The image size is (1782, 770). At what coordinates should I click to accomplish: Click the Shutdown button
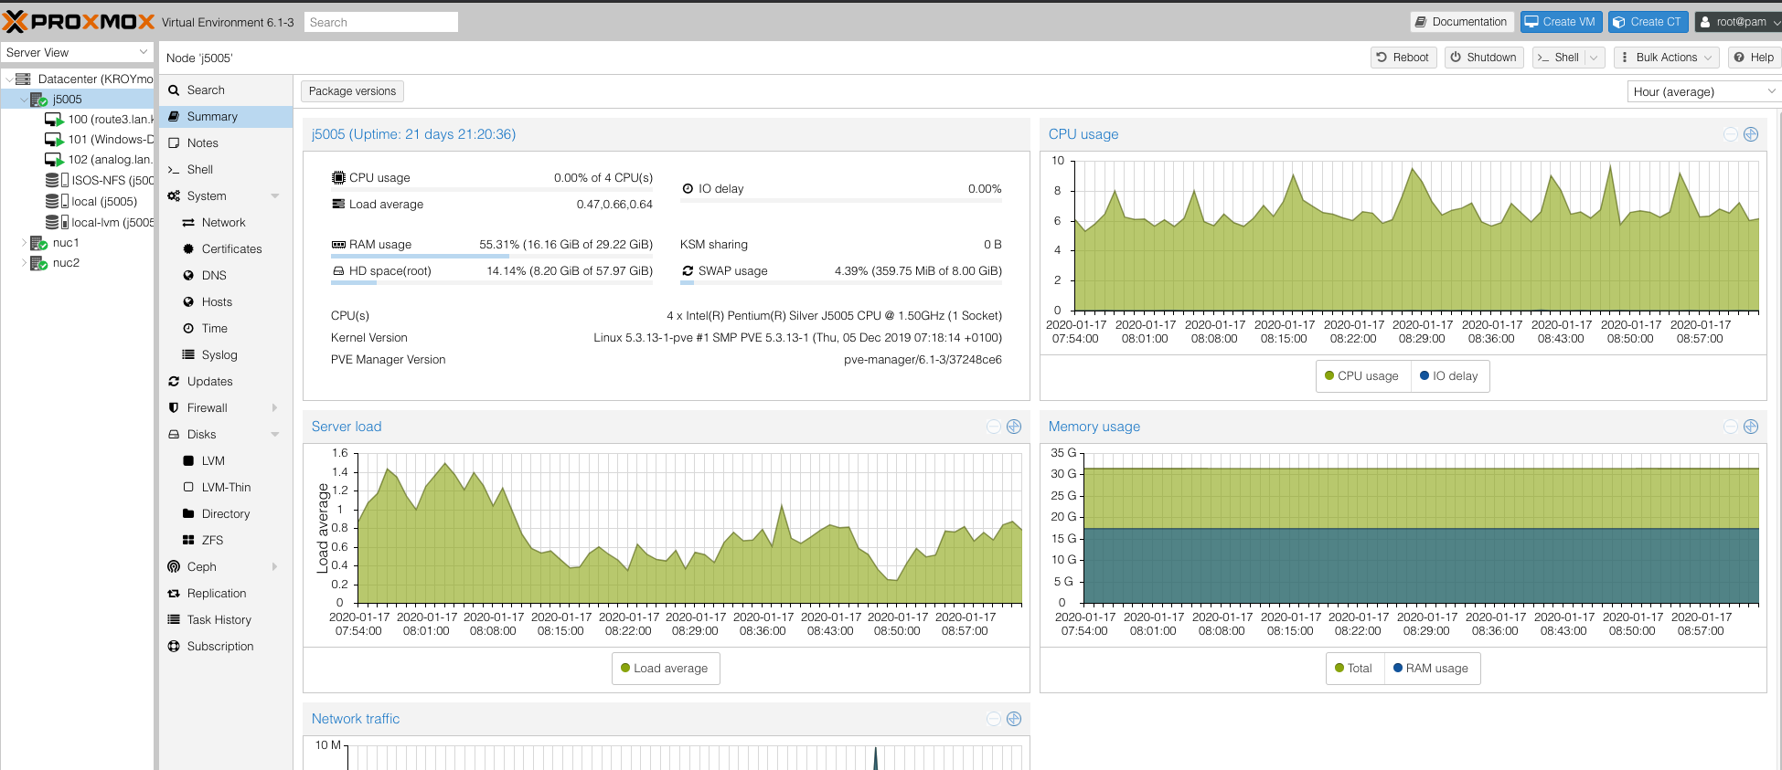coord(1484,58)
